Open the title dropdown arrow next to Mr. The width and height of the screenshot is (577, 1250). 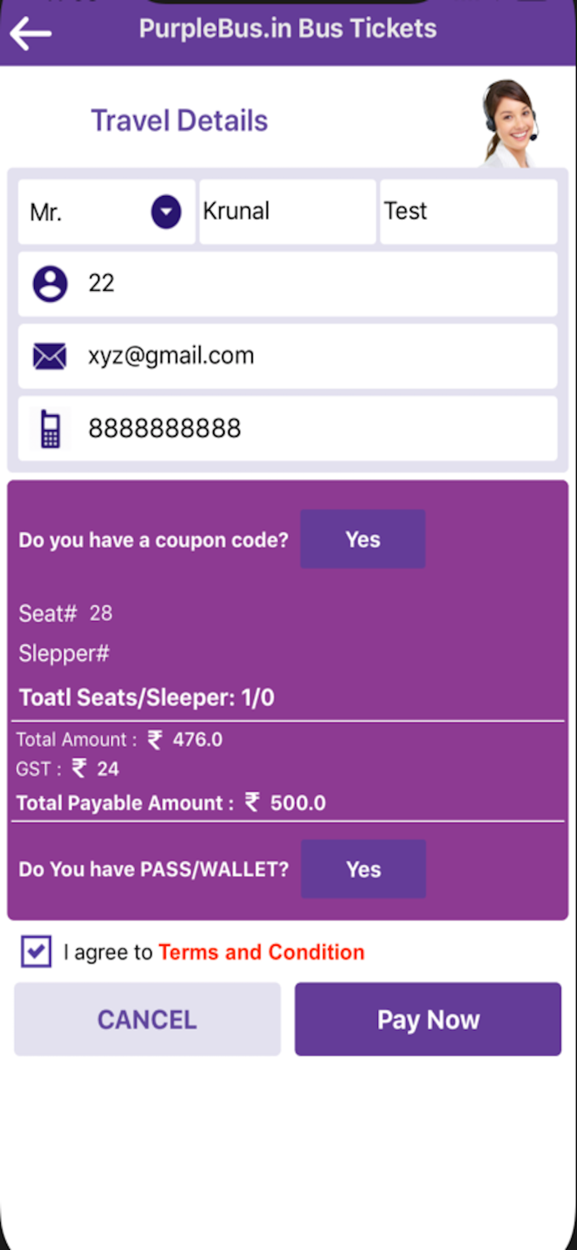click(165, 211)
